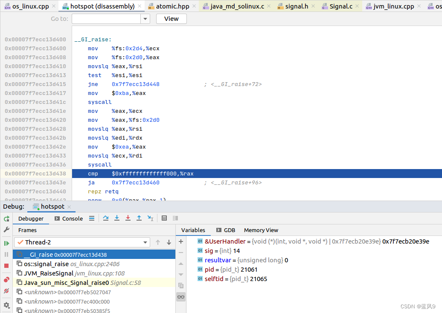
Task: Toggle Mute Breakpoints icon
Action: 6,291
